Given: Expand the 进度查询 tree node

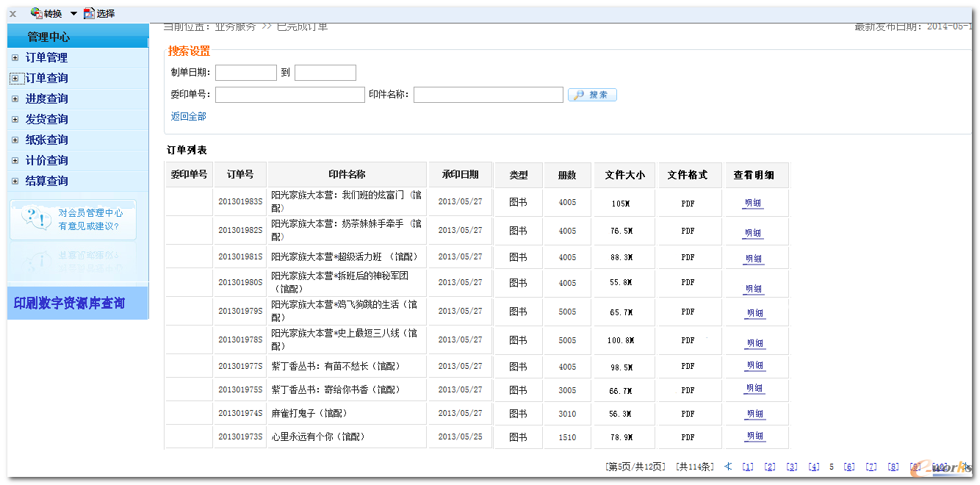Looking at the screenshot, I should [15, 98].
